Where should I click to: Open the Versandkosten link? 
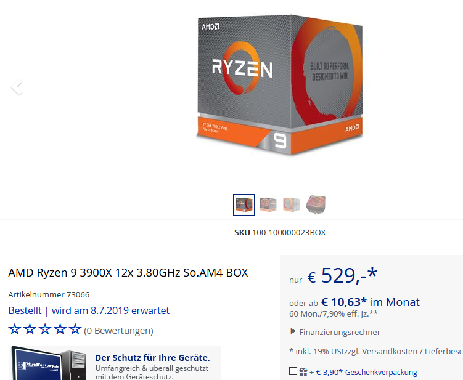coord(390,352)
